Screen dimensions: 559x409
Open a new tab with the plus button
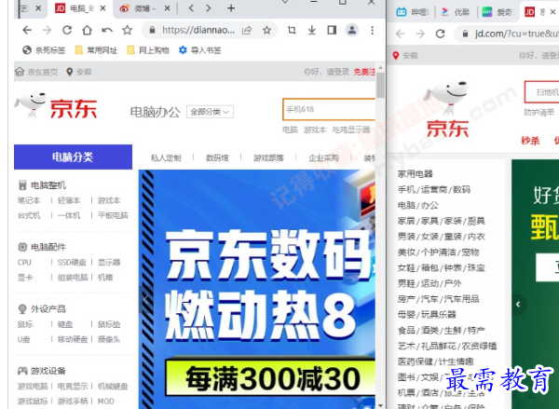coord(231,7)
